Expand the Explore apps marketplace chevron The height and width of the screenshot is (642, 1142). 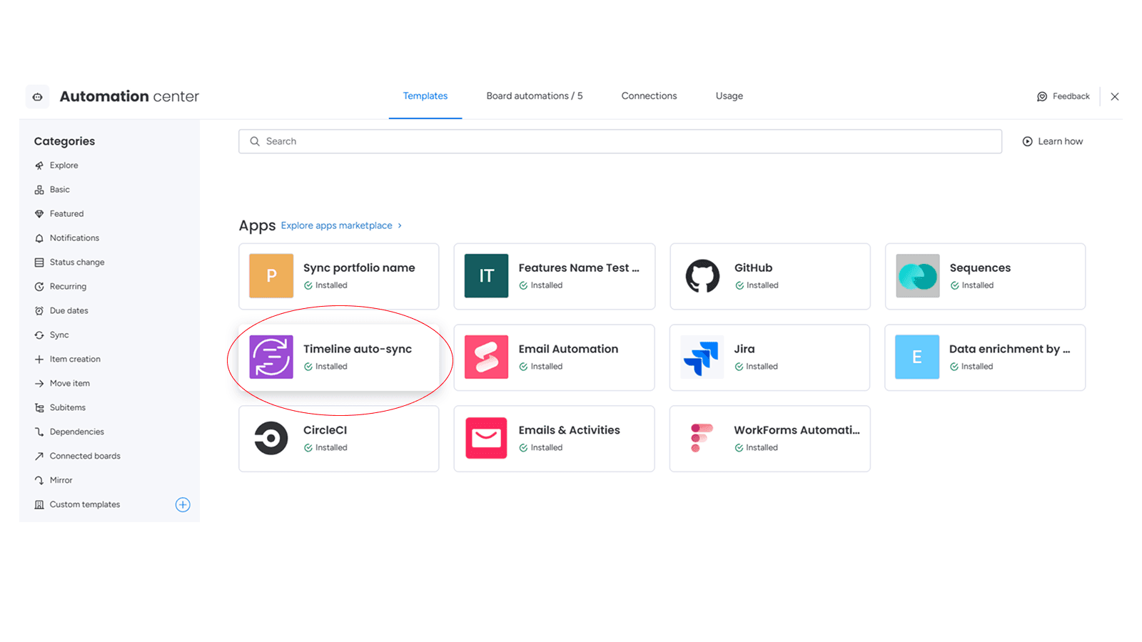click(x=400, y=225)
